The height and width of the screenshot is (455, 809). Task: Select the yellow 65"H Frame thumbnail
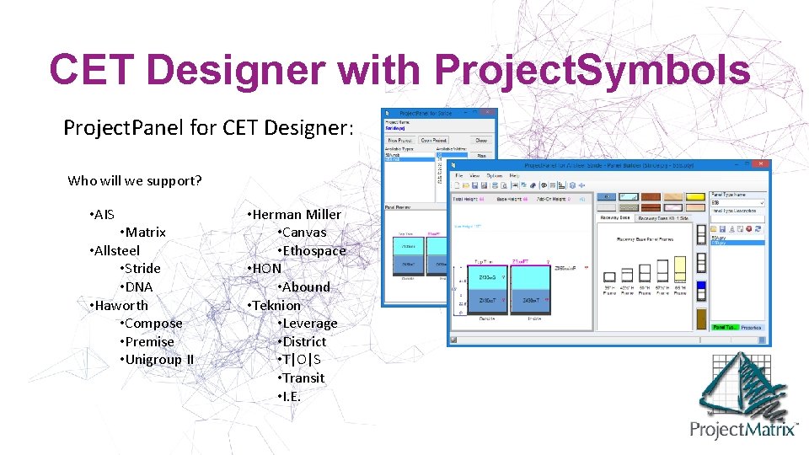tap(680, 270)
